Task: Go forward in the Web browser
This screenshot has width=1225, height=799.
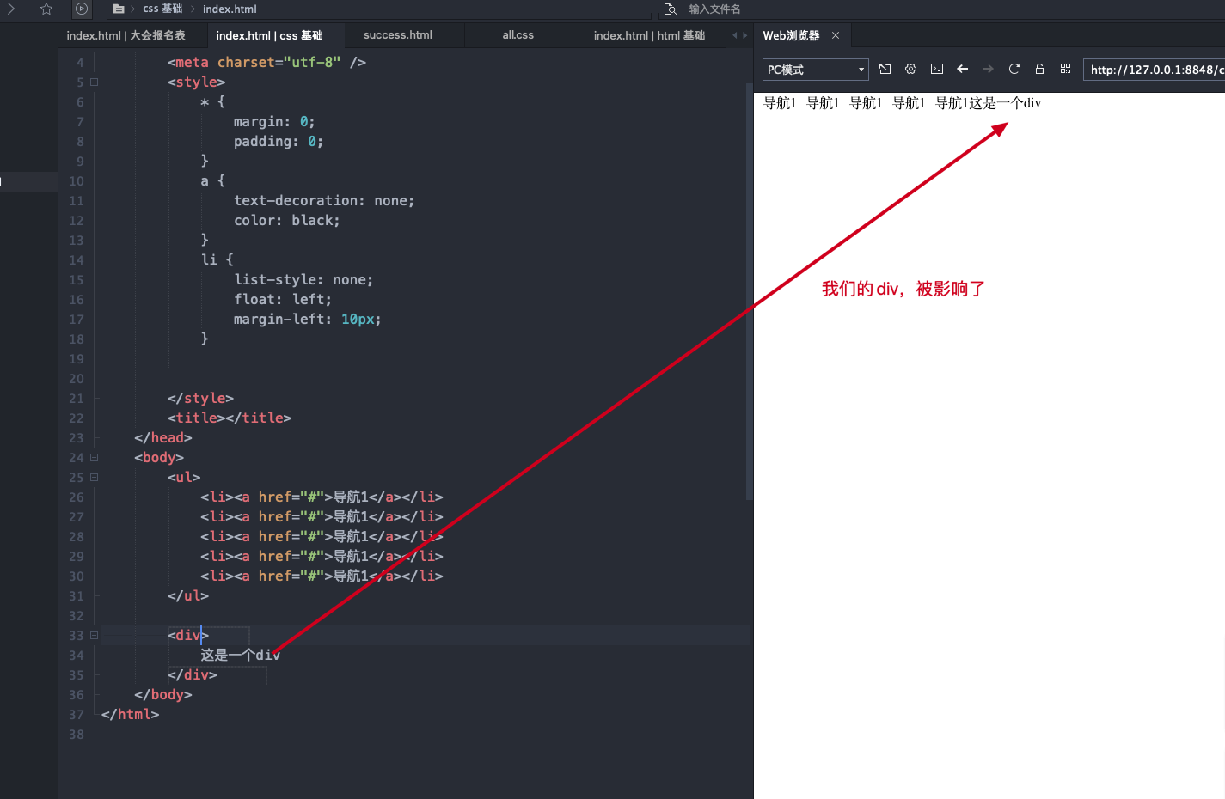Action: point(988,69)
